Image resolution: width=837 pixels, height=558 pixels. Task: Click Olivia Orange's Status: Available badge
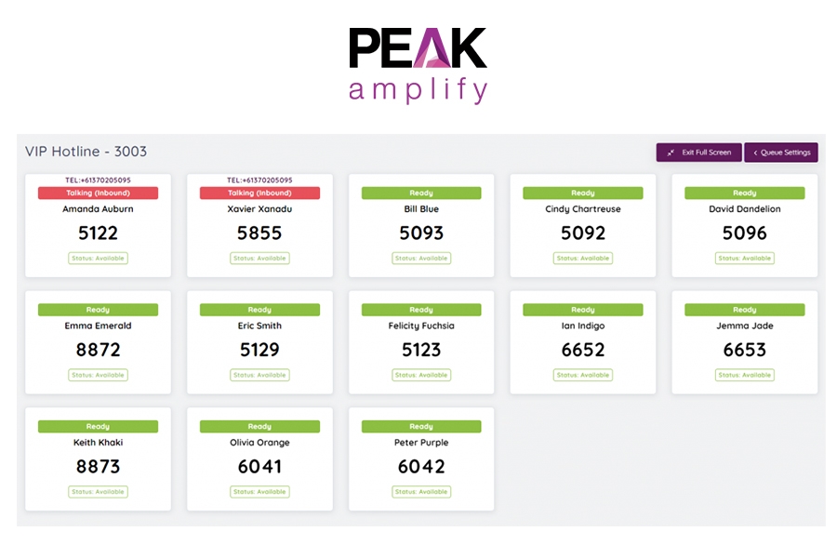point(260,492)
